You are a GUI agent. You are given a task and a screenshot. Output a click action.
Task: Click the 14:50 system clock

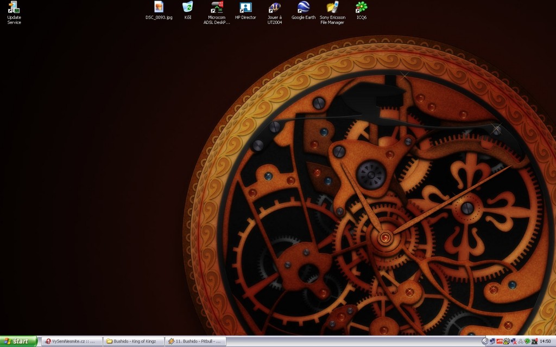[x=545, y=342]
